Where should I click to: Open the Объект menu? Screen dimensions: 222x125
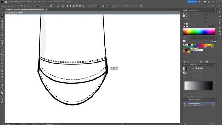29,2
